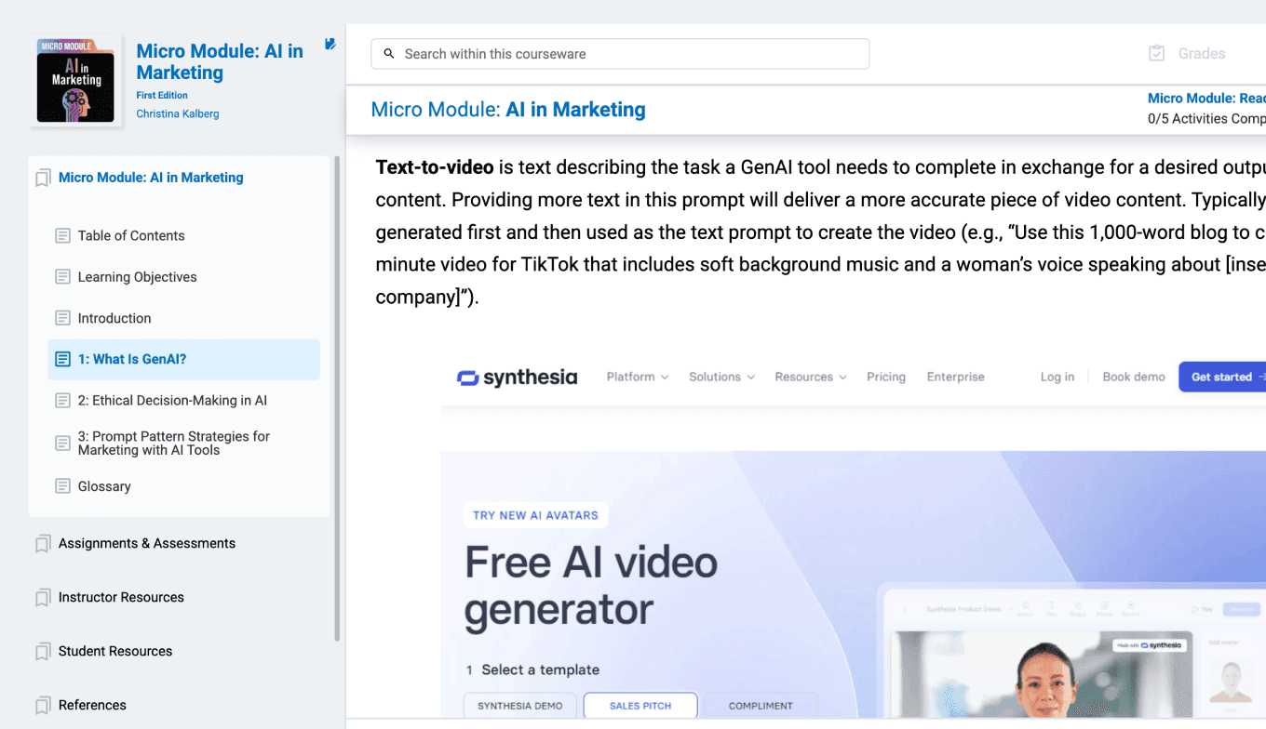The height and width of the screenshot is (729, 1266).
Task: Click bookmark icon beside References
Action: [43, 706]
